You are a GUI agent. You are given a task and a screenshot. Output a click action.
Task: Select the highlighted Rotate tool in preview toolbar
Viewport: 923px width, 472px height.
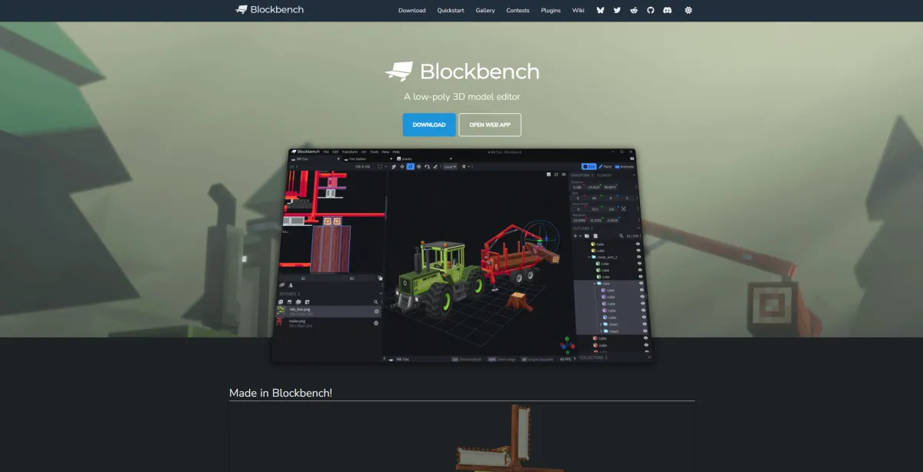tap(411, 167)
